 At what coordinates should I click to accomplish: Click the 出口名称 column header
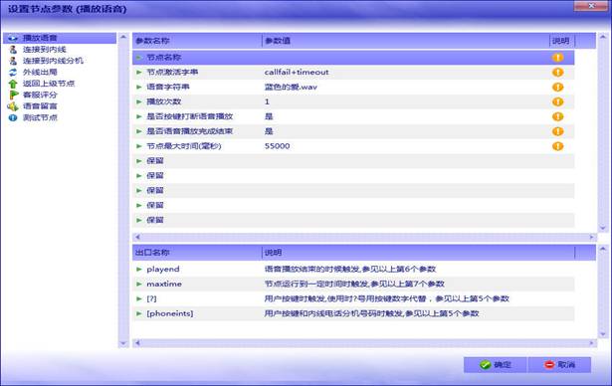coord(197,253)
